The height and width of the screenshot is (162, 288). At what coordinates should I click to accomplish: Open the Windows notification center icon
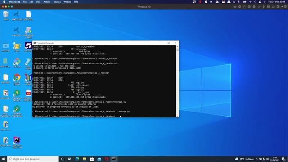click(x=283, y=159)
